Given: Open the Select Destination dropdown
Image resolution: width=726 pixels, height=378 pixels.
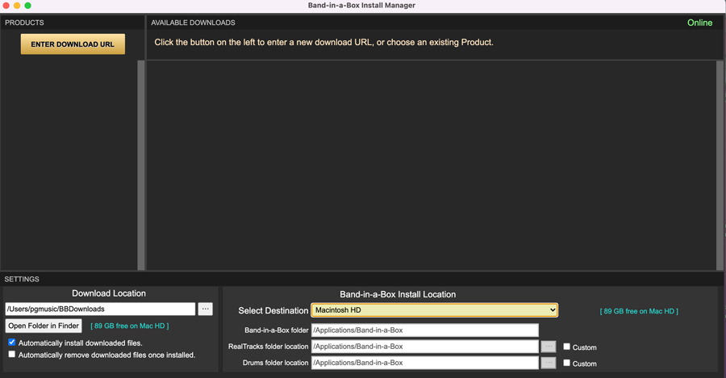Looking at the screenshot, I should click(x=434, y=310).
